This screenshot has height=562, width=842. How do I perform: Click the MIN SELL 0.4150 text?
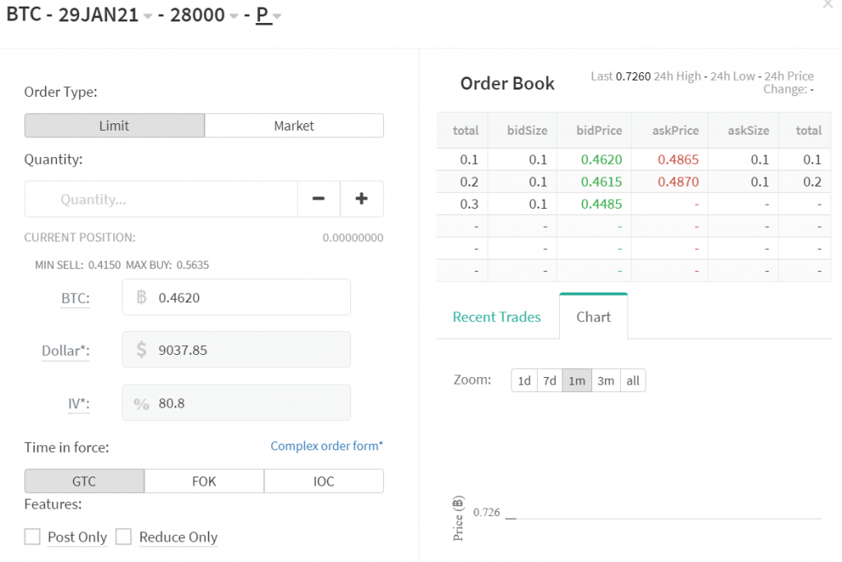pyautogui.click(x=78, y=265)
